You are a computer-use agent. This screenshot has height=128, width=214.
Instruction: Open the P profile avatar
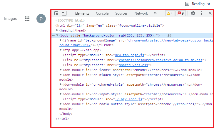point(41,19)
